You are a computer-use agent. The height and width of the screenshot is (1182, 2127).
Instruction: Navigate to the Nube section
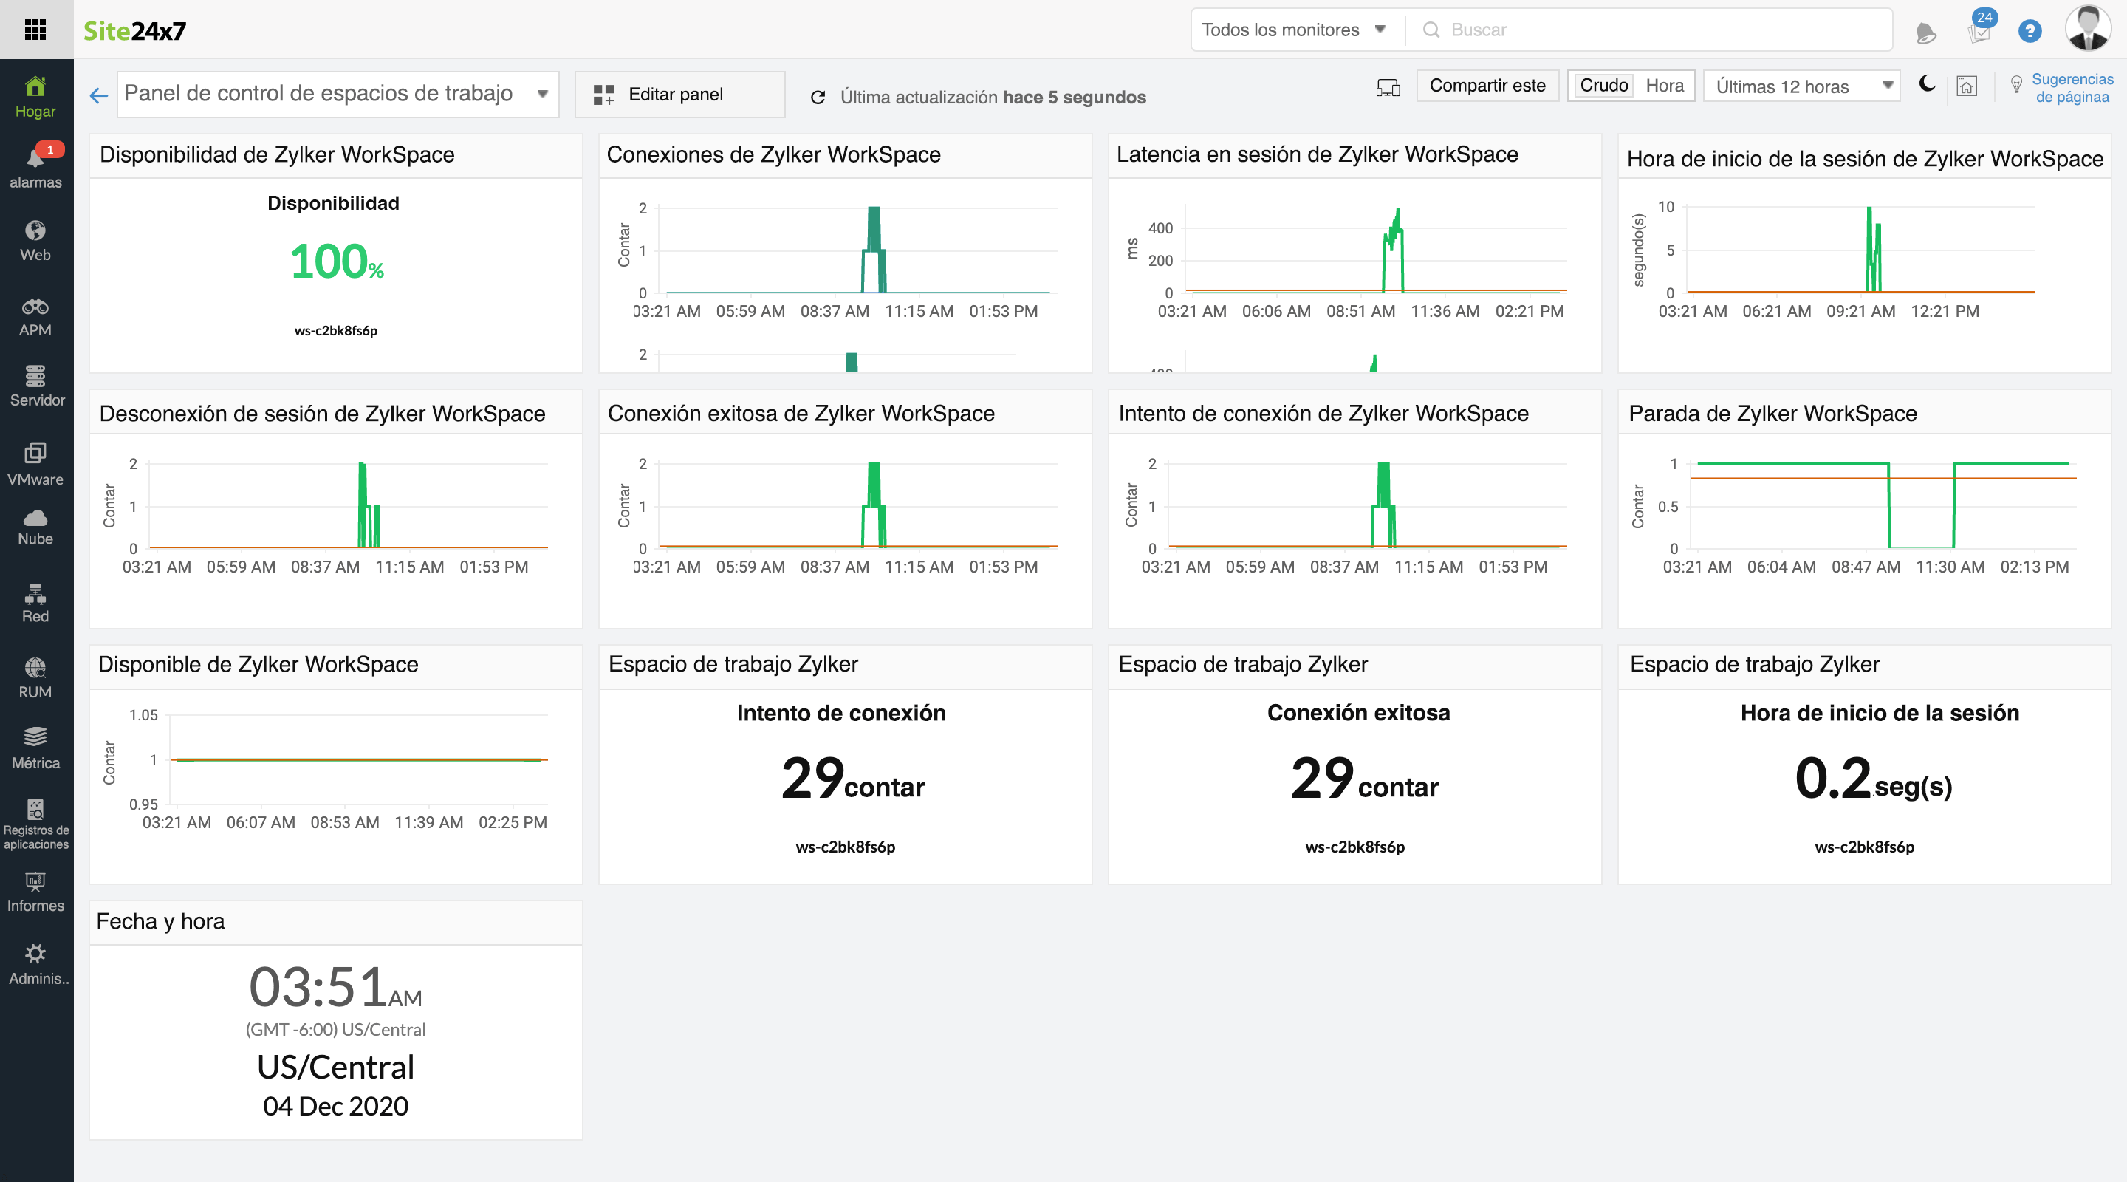coord(36,526)
